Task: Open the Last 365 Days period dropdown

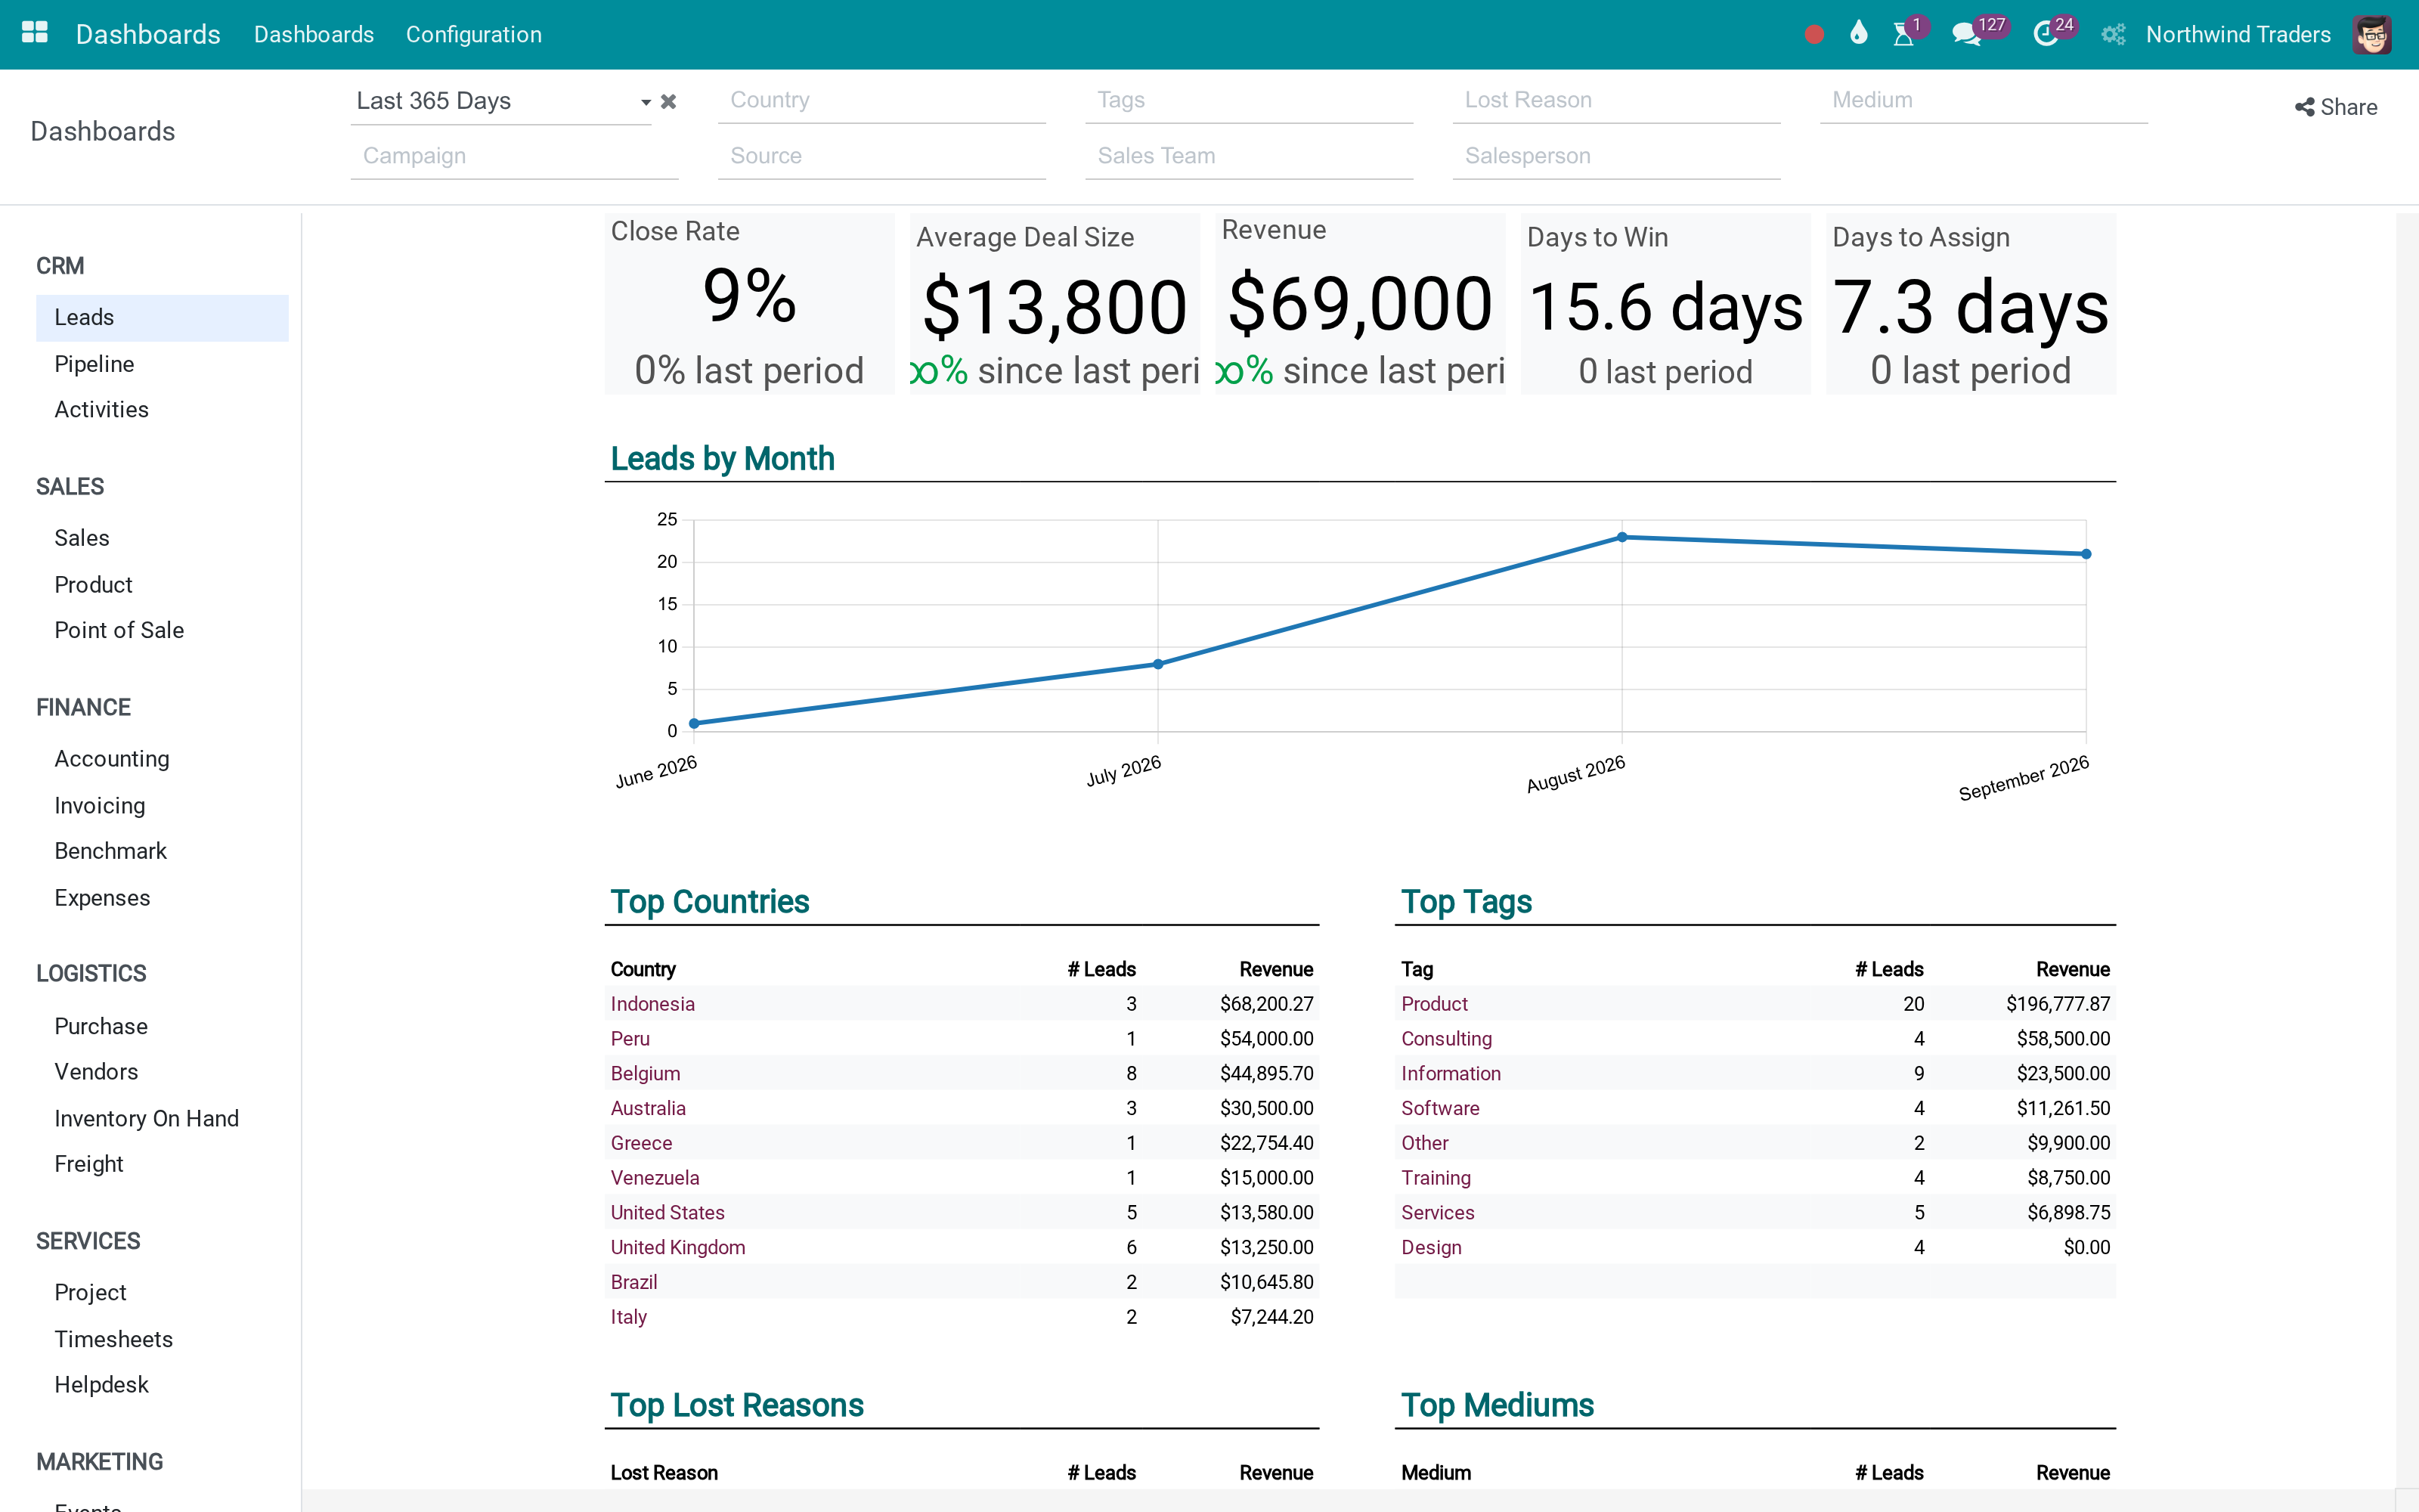Action: pos(500,101)
